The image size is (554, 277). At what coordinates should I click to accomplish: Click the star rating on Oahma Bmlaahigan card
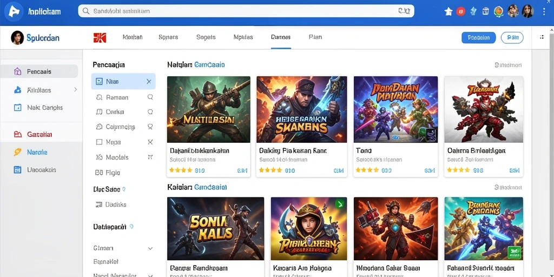pyautogui.click(x=459, y=170)
